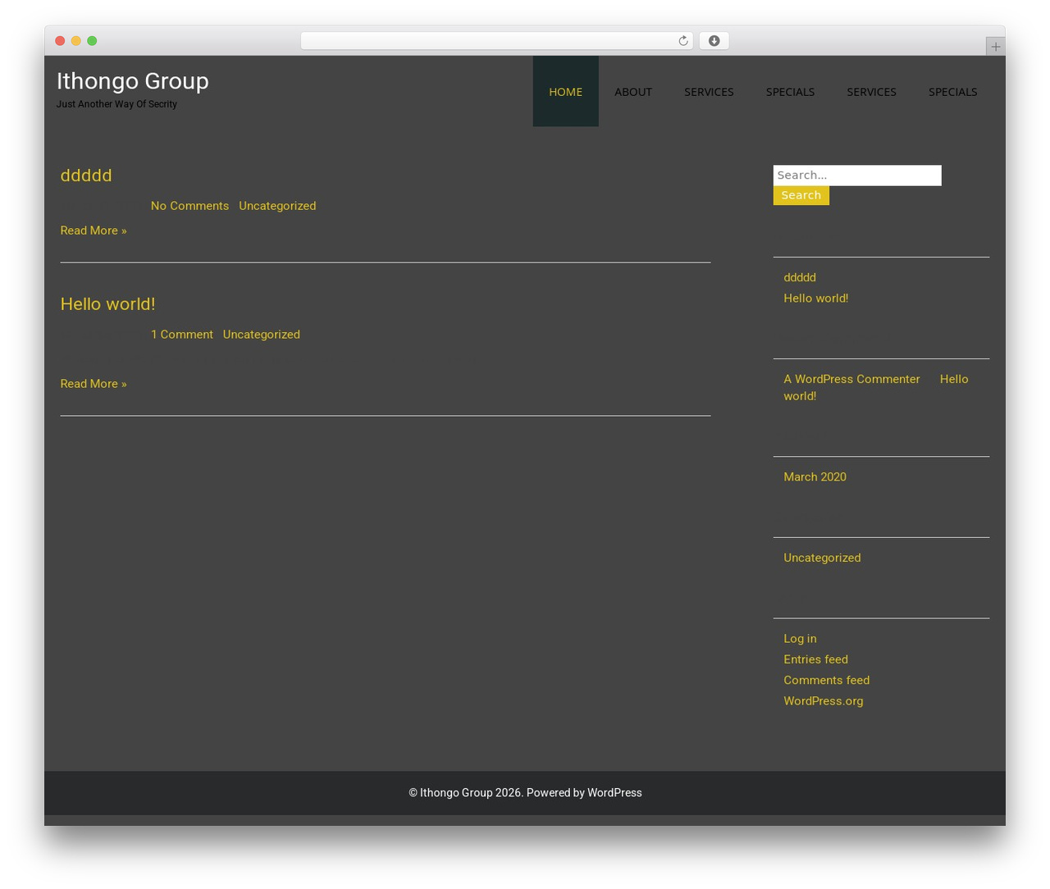Image resolution: width=1050 pixels, height=889 pixels.
Task: Read More of the Hello world! post
Action: point(94,384)
